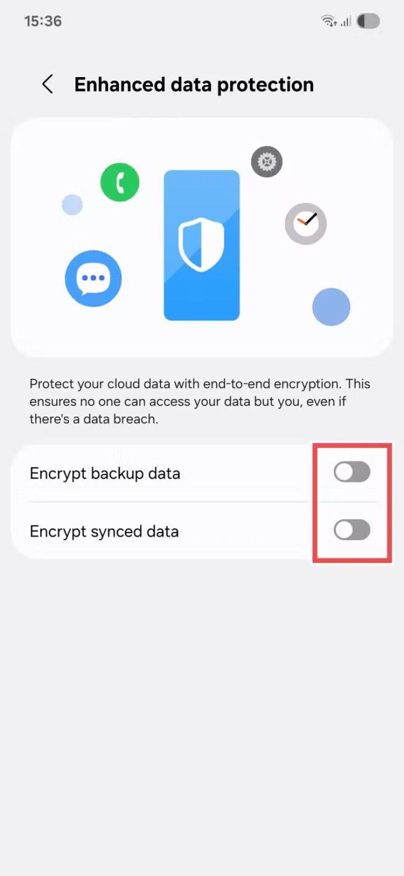Tap the illustration card background
This screenshot has height=876, width=404.
click(202, 237)
